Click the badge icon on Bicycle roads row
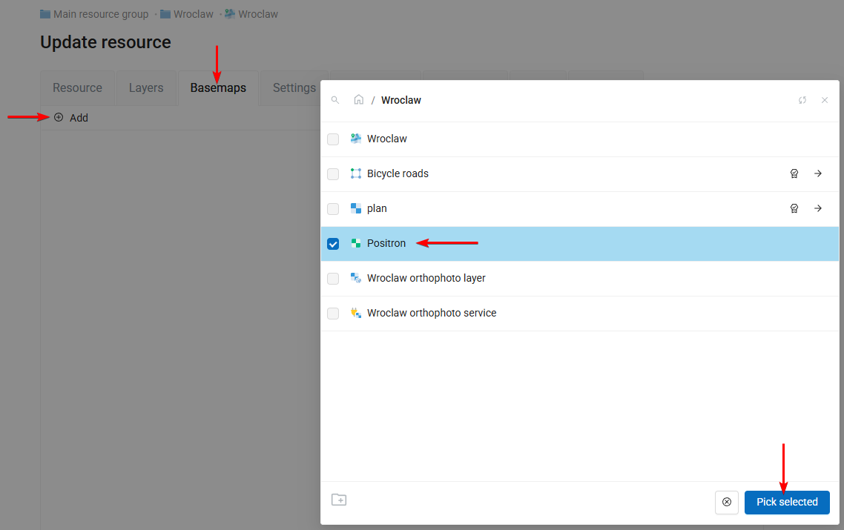Viewport: 844px width, 530px height. 794,173
